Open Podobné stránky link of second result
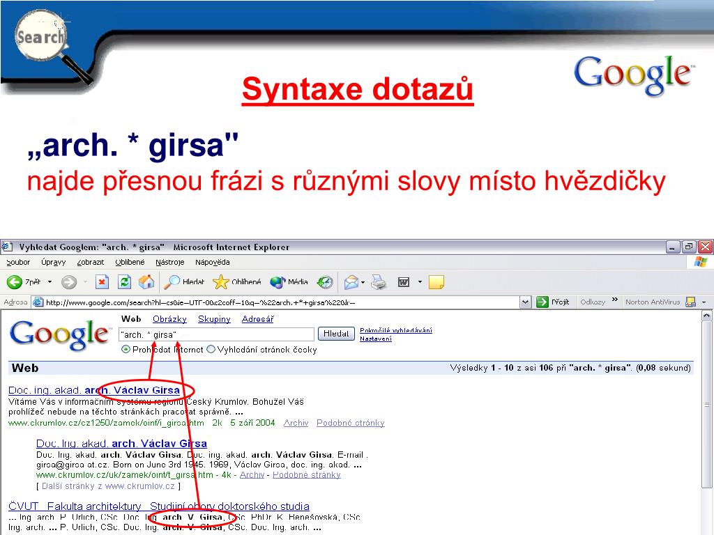The height and width of the screenshot is (535, 714). 307,474
